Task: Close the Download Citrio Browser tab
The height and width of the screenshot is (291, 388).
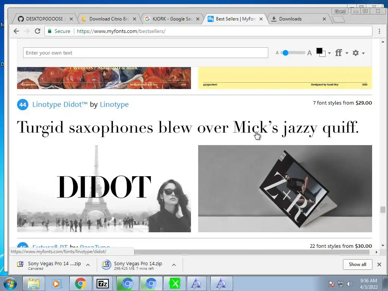Action: tap(135, 19)
